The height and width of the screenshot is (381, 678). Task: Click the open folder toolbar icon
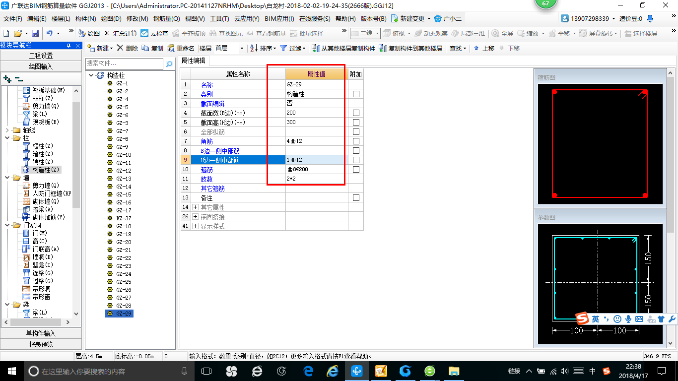pos(17,33)
